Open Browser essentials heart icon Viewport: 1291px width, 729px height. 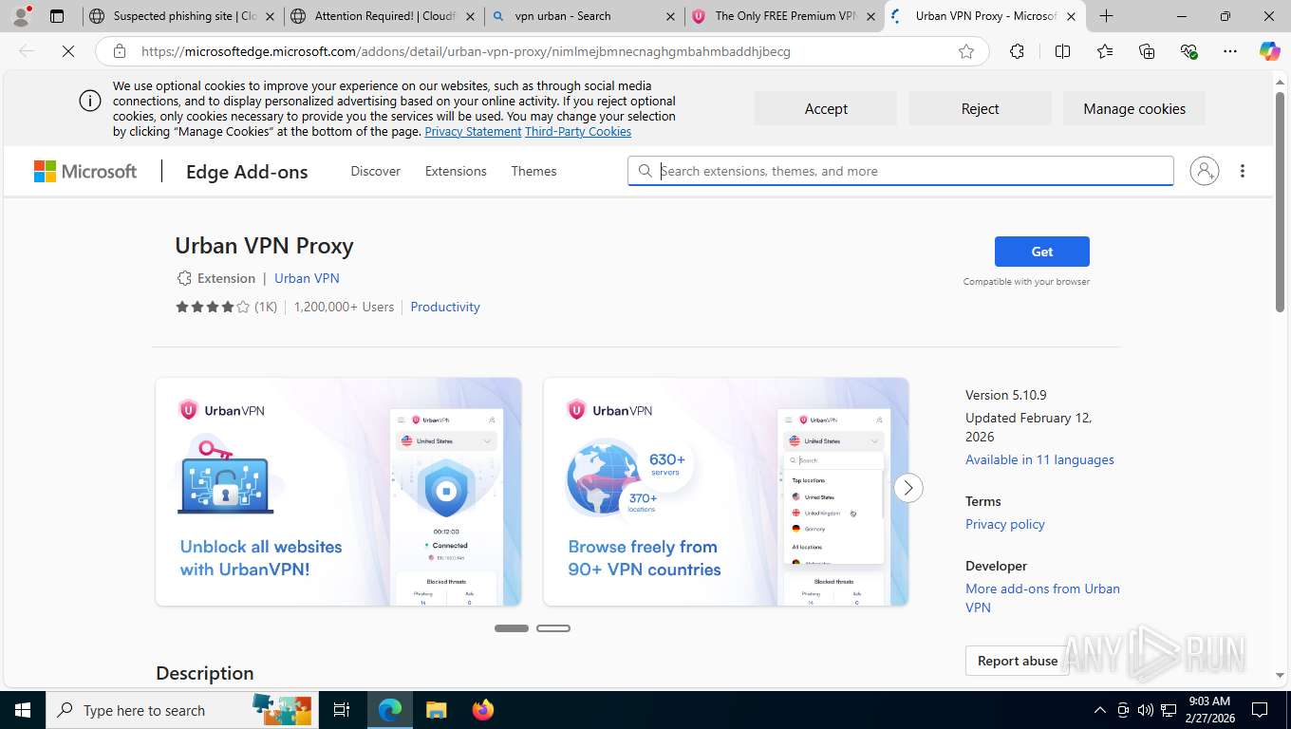1188,51
